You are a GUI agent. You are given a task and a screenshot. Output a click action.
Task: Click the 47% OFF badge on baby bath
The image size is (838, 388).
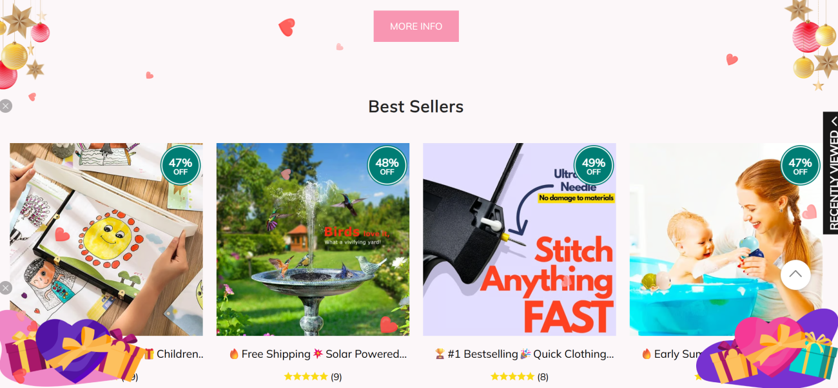point(800,166)
